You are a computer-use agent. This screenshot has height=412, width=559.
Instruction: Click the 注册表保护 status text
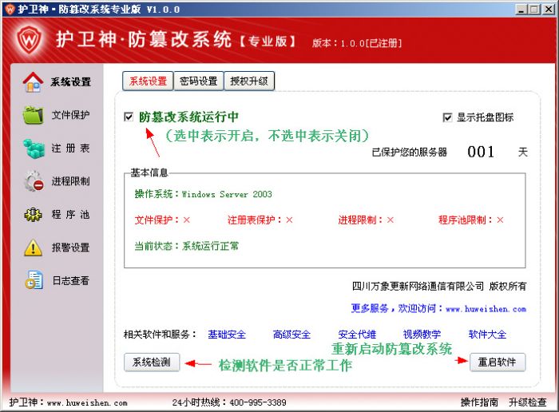(x=260, y=220)
